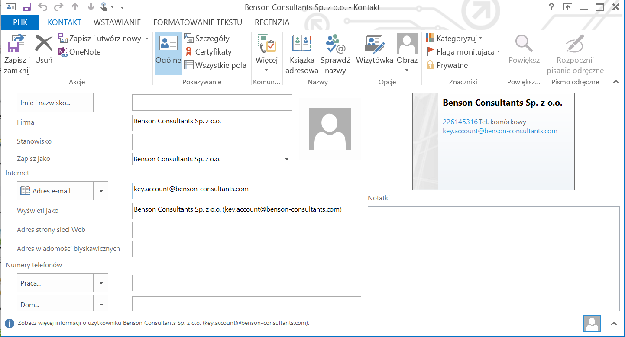625x337 pixels.
Task: Click Rozpocznij pisanie odręczne
Action: [575, 54]
